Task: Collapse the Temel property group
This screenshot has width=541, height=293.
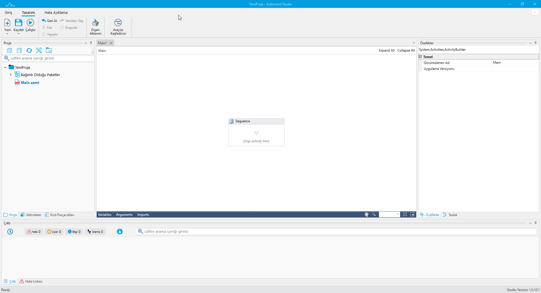Action: 420,57
